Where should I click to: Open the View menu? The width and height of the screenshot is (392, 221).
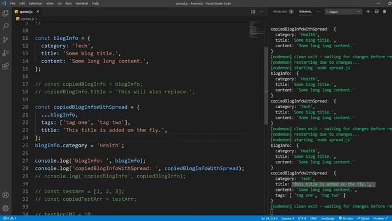[x=50, y=3]
